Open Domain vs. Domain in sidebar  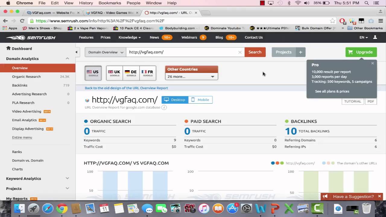(x=28, y=160)
